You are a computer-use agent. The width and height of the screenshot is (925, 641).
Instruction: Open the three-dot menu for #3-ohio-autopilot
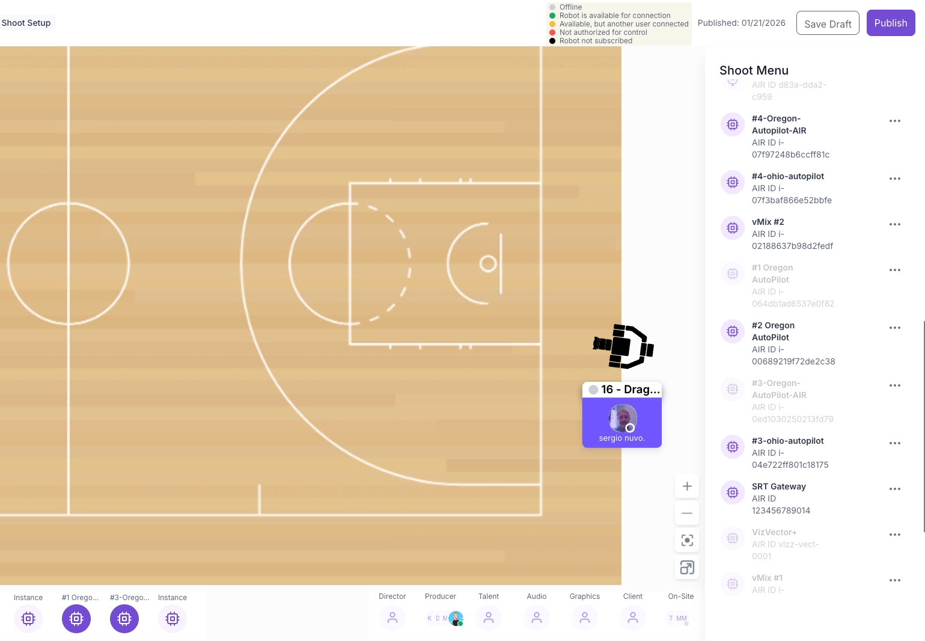[x=895, y=443]
